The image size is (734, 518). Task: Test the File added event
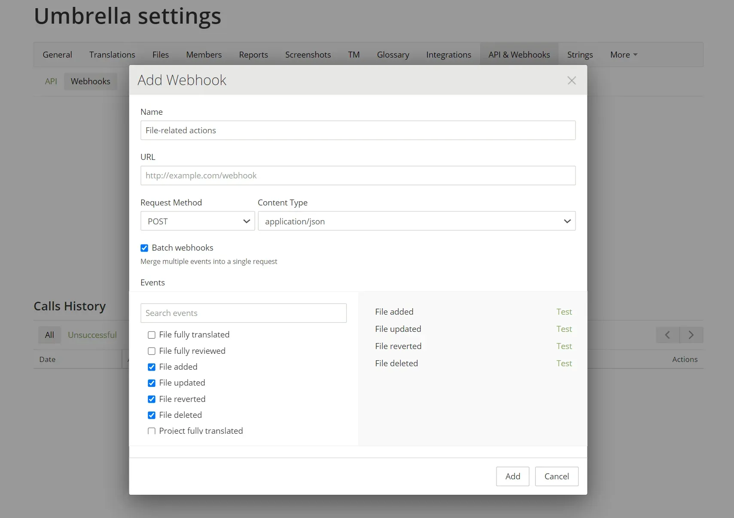pos(564,312)
